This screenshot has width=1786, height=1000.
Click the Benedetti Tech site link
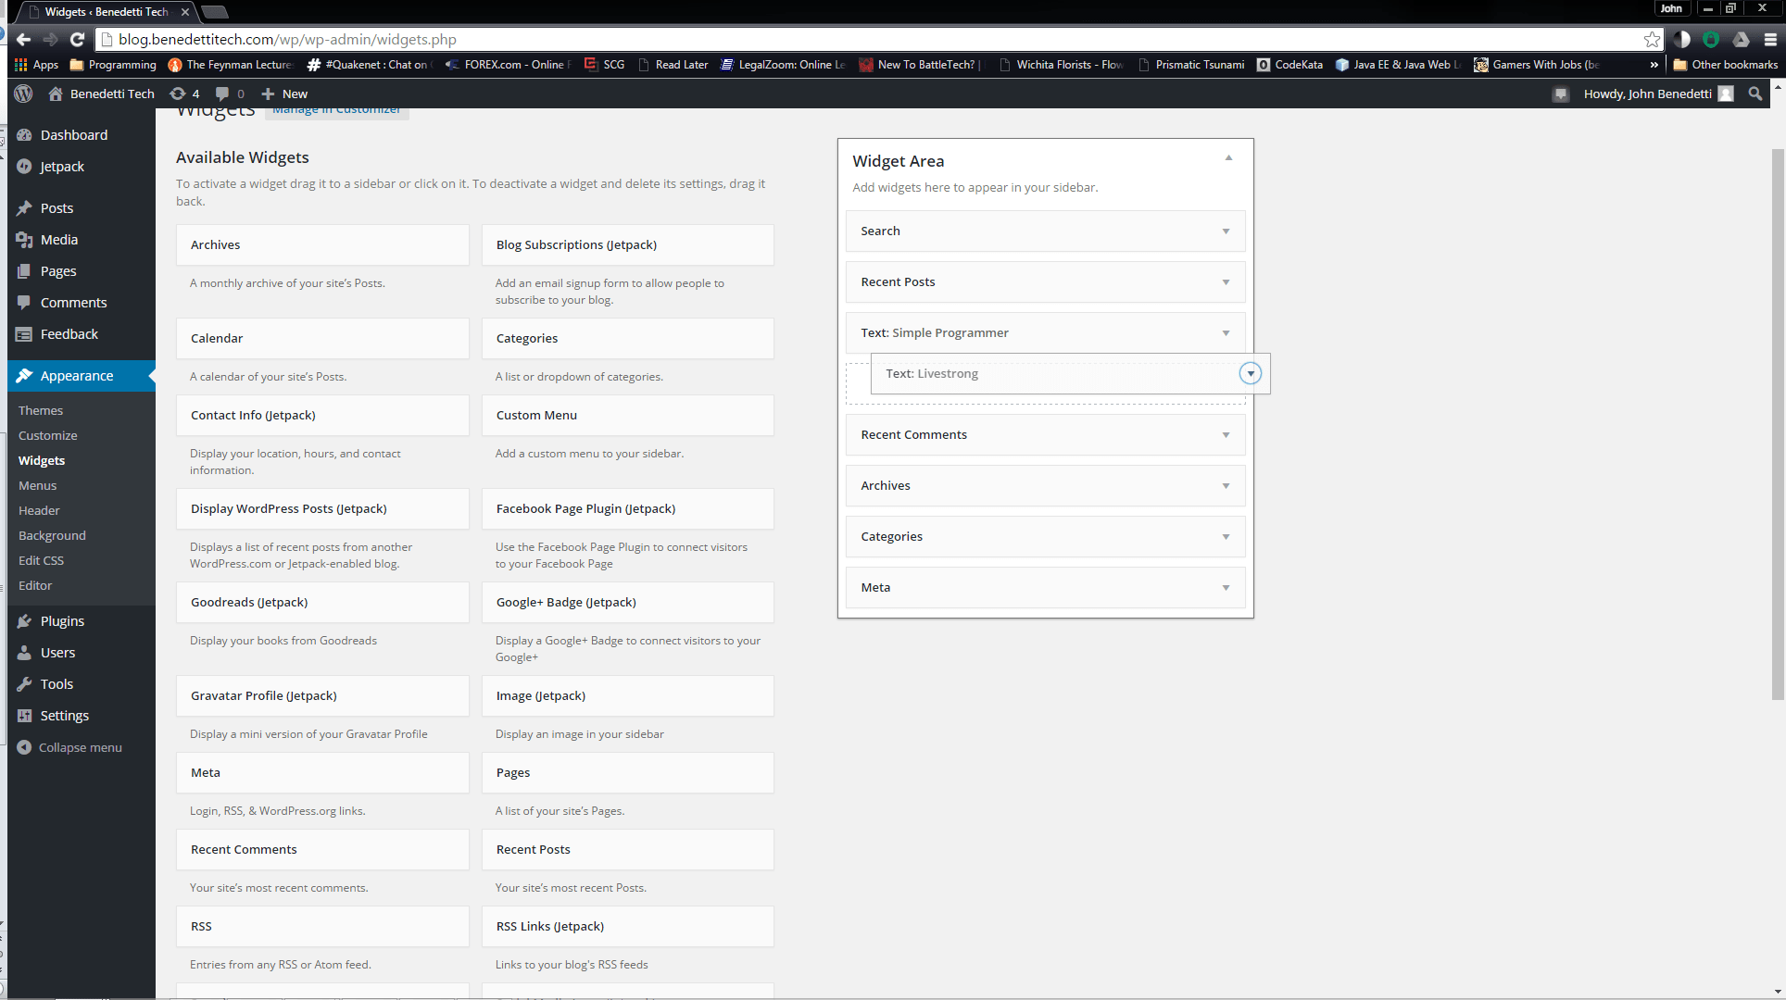(111, 94)
